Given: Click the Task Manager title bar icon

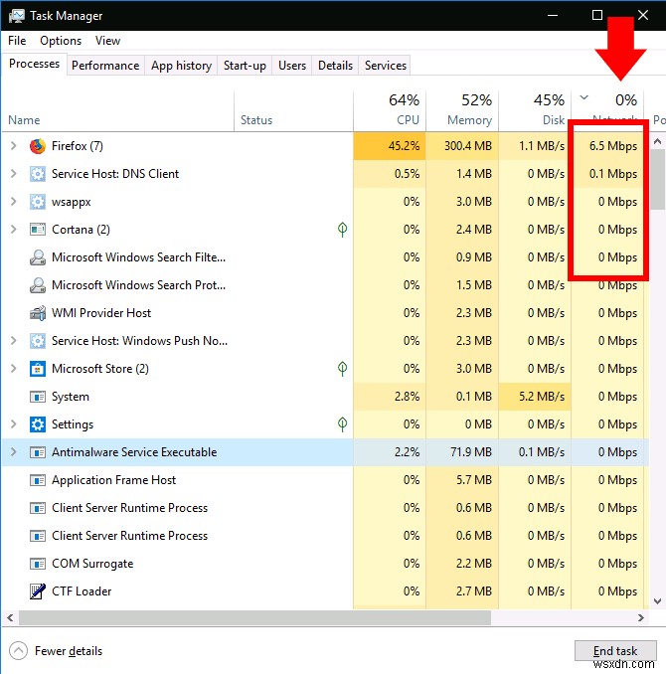Looking at the screenshot, I should coord(16,16).
